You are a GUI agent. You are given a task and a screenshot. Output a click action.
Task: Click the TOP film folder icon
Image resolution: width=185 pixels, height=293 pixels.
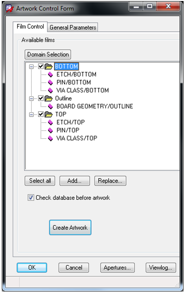tap(48, 114)
